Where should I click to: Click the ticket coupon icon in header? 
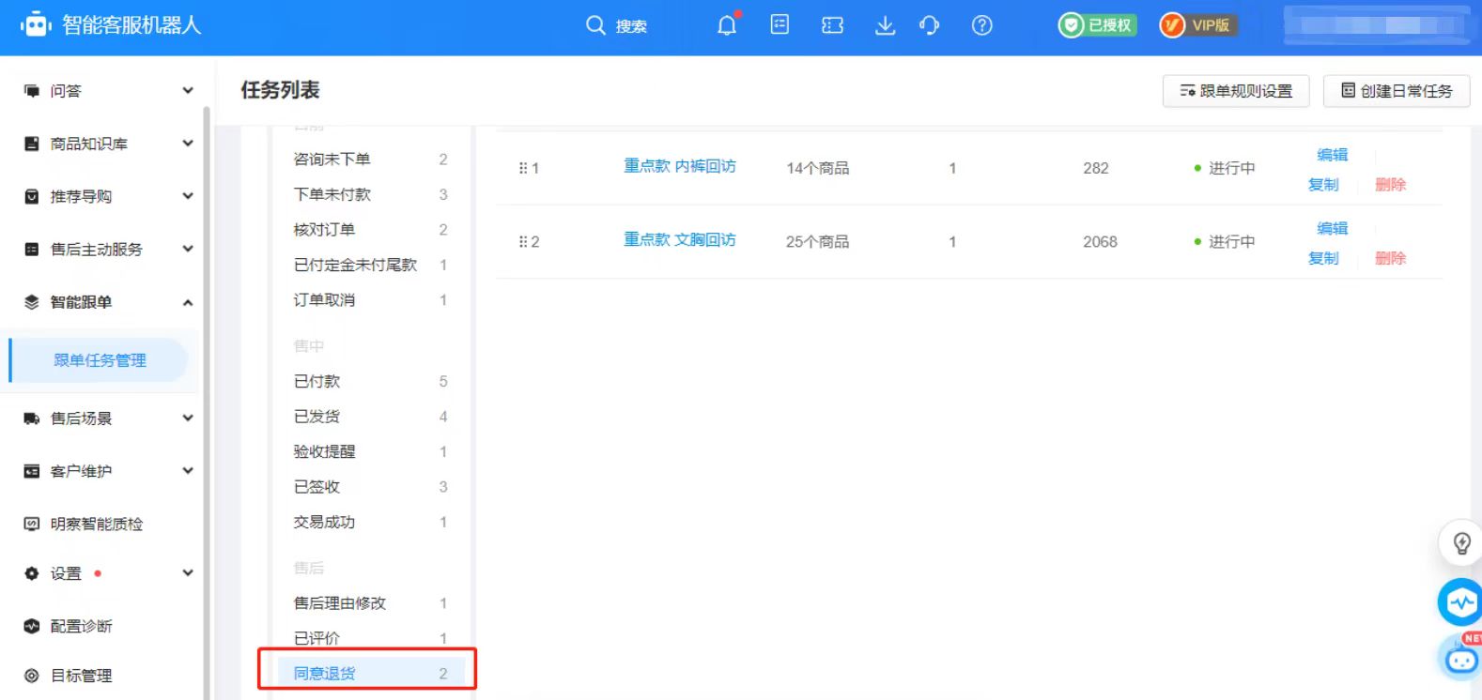(832, 25)
